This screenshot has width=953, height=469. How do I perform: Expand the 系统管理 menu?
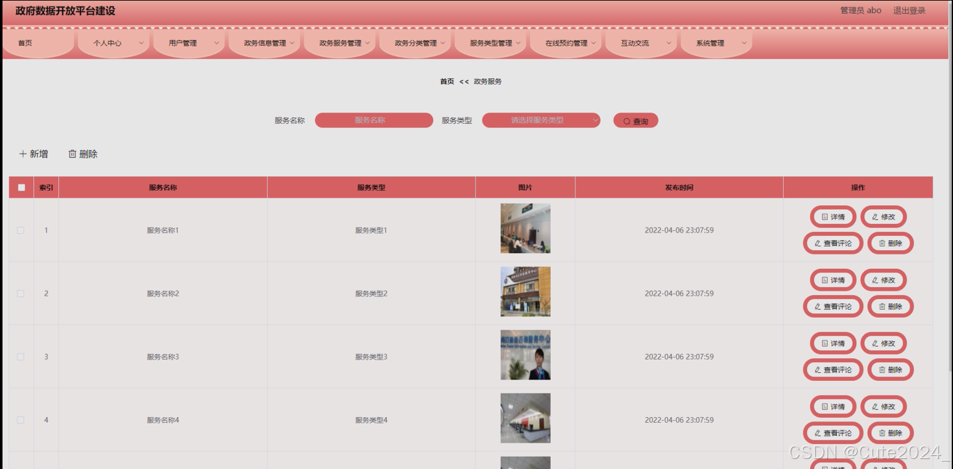716,43
